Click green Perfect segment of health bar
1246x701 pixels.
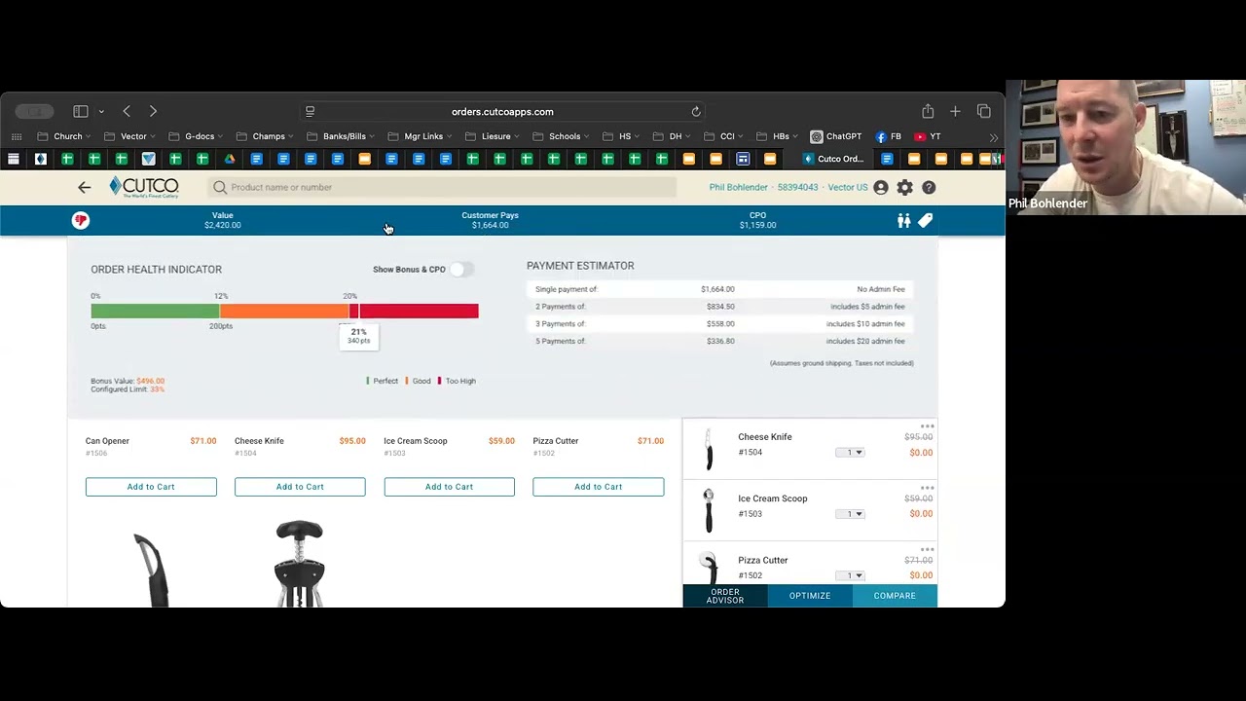coord(155,312)
